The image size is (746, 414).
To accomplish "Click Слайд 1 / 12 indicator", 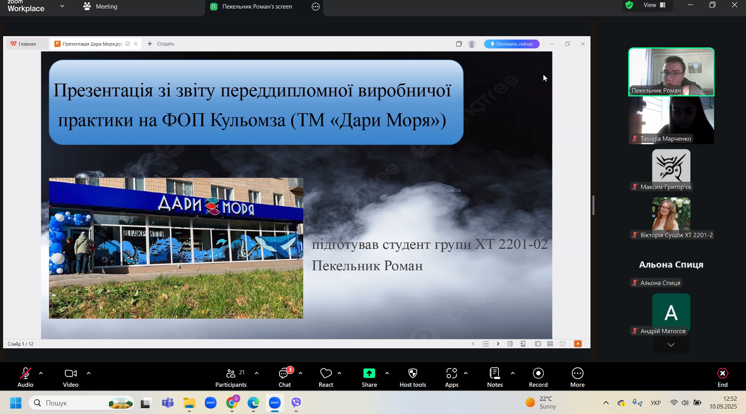I will tap(21, 344).
